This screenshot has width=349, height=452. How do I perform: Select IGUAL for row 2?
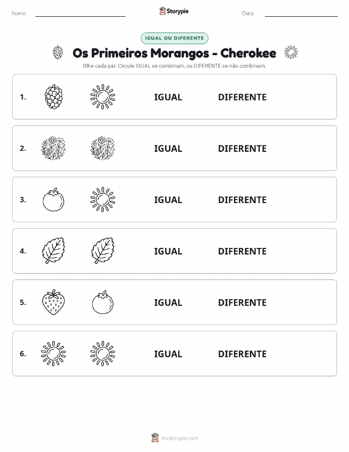(x=168, y=148)
